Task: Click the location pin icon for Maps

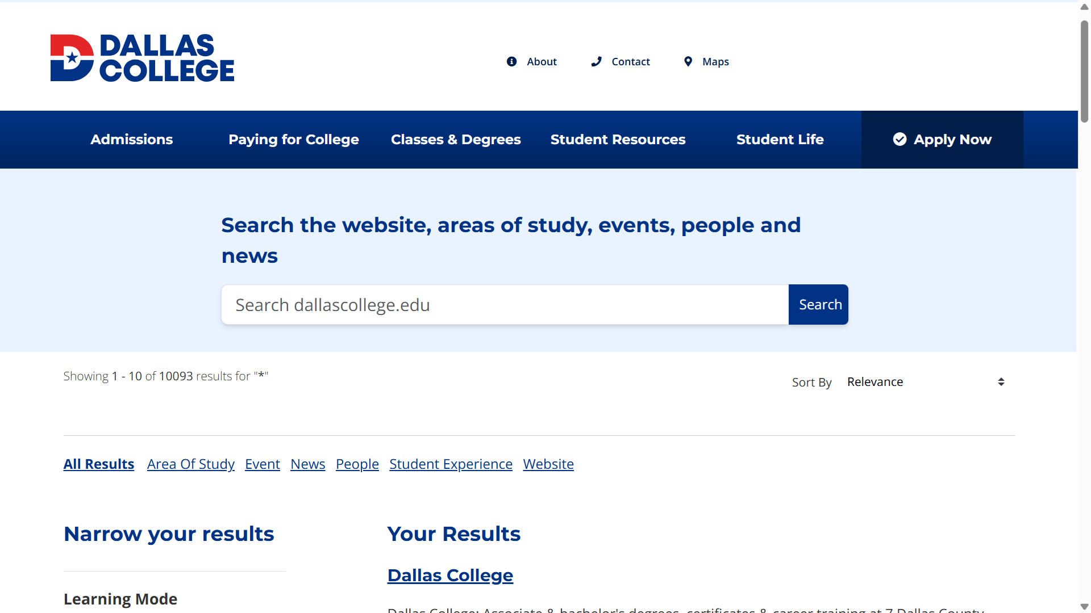Action: click(688, 61)
